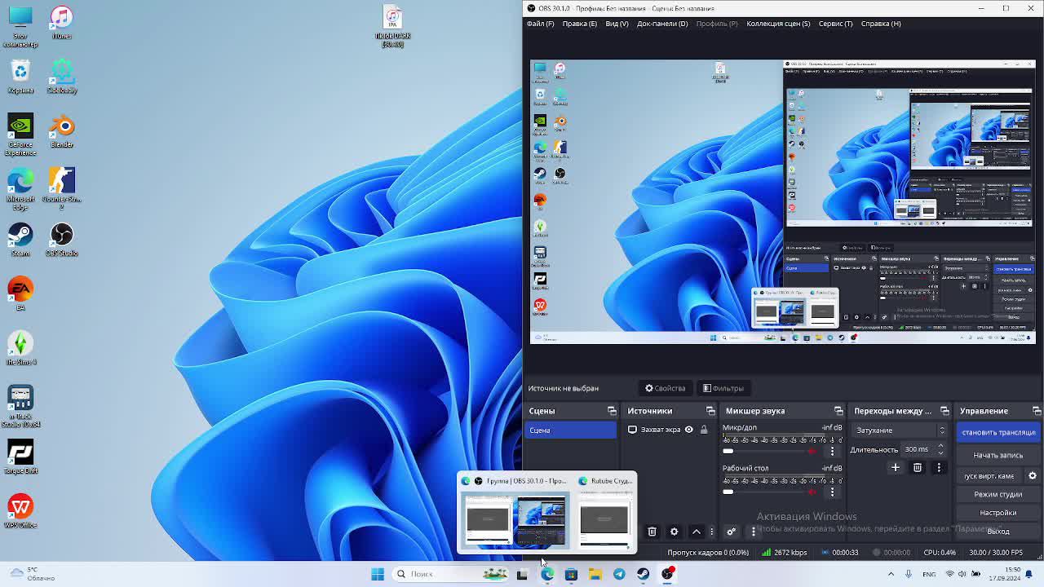
Task: Select Сцена in scenes list
Action: (571, 430)
